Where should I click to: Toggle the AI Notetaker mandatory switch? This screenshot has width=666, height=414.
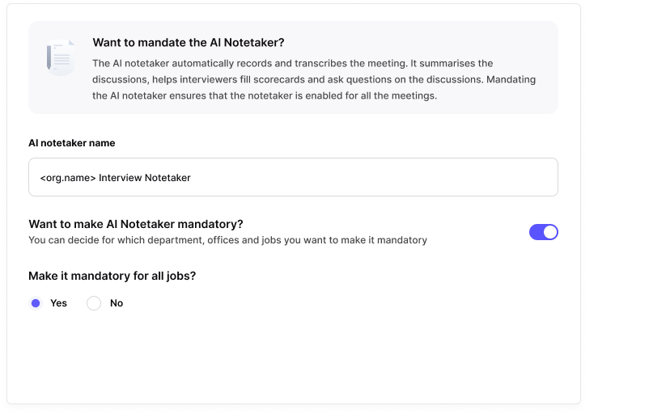click(x=543, y=232)
